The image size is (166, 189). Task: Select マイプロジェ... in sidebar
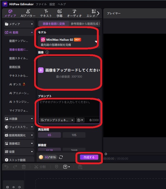[x=18, y=110]
